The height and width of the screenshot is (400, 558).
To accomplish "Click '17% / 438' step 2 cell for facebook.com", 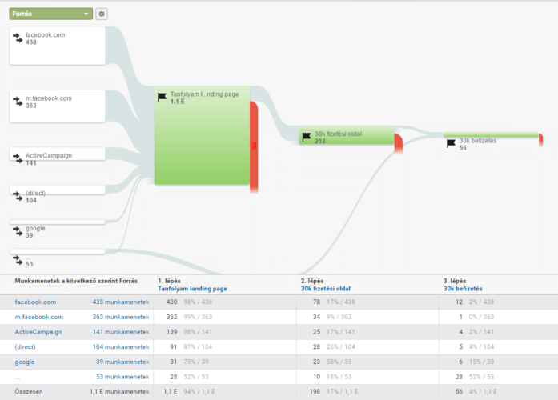I will point(341,302).
